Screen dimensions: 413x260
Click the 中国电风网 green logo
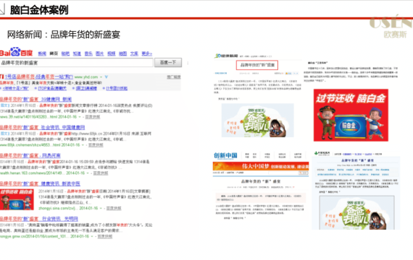coord(322,153)
